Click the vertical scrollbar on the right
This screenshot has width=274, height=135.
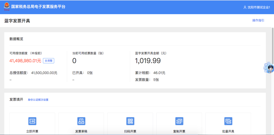pos(272,46)
